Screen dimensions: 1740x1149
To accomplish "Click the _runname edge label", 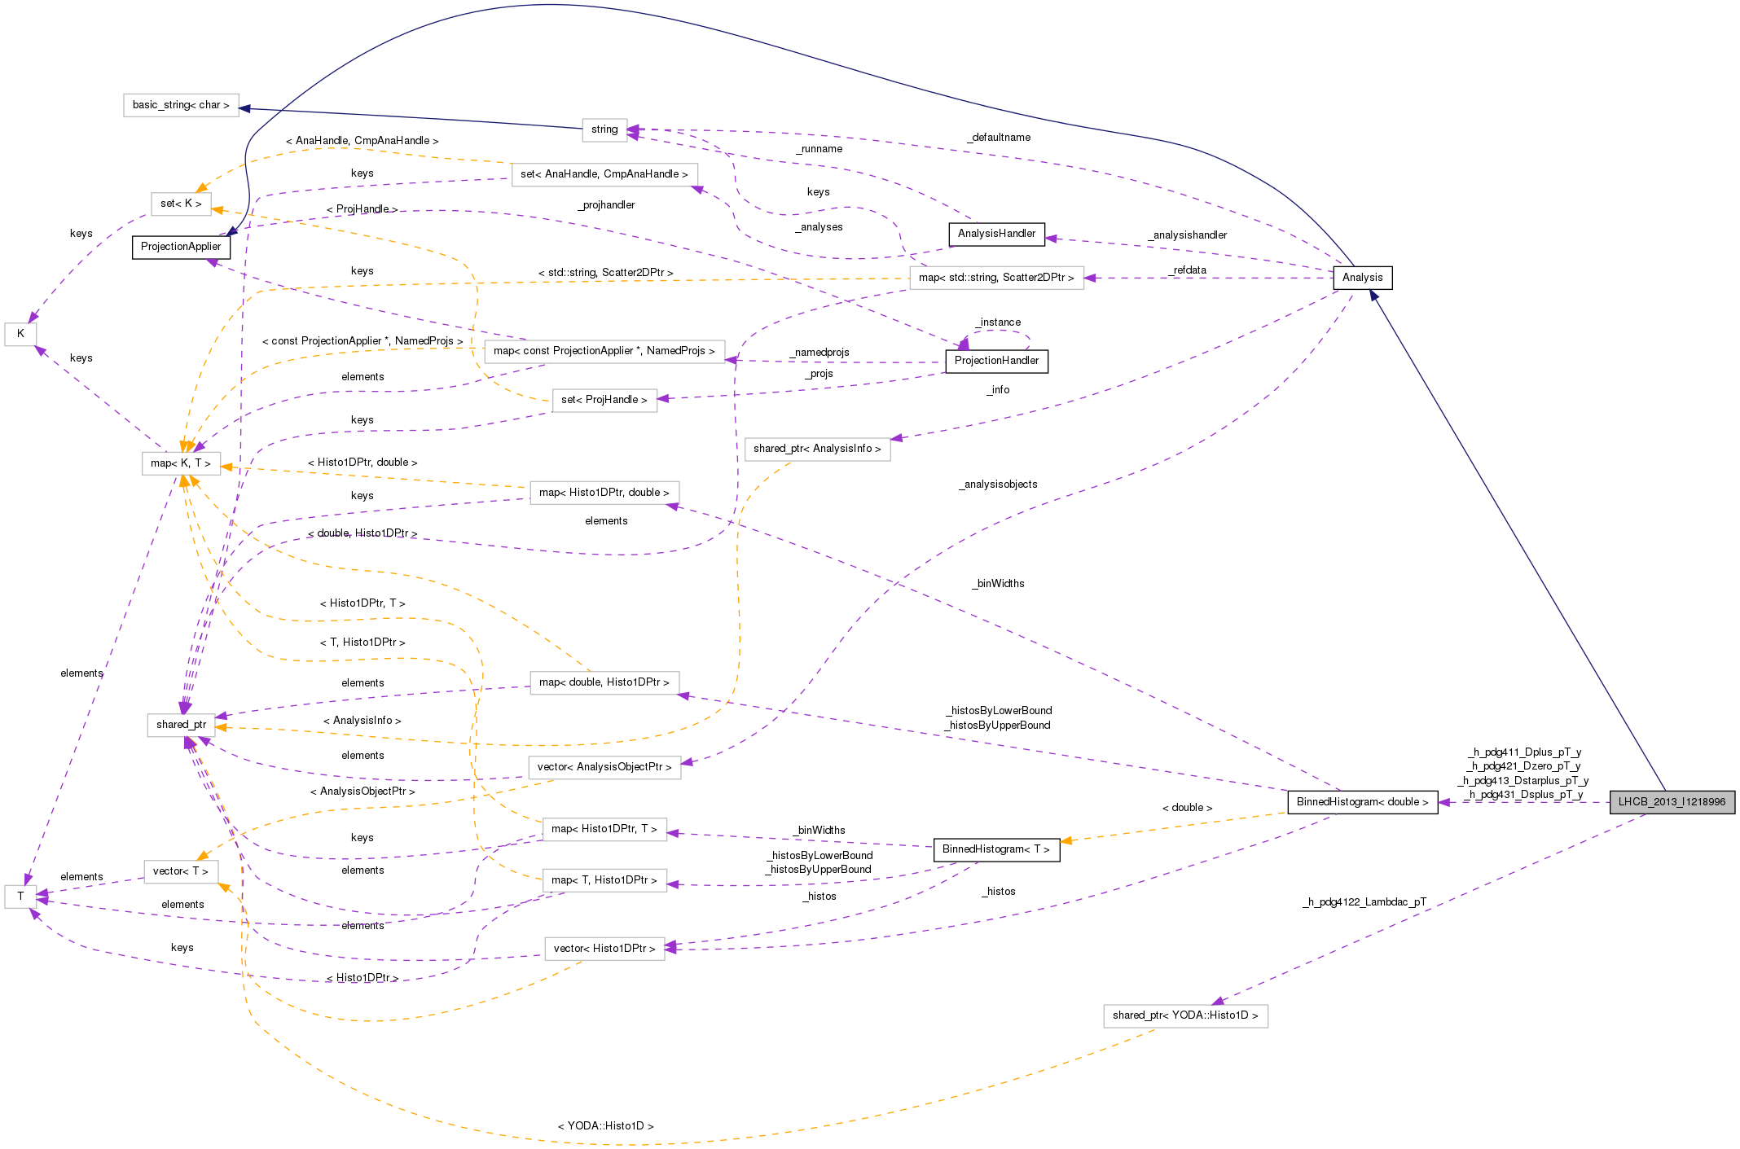I will click(819, 149).
